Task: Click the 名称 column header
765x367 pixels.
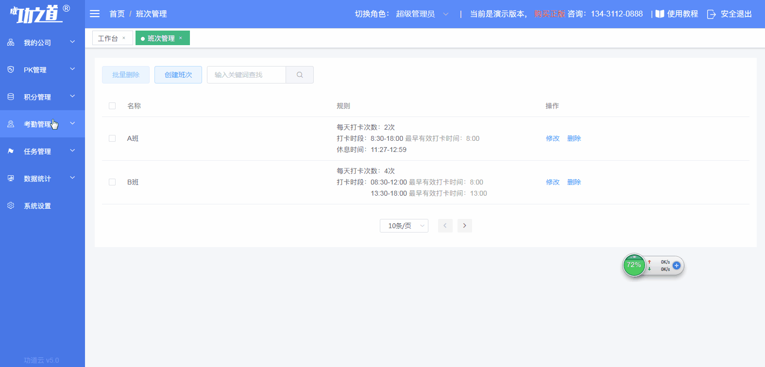Action: [134, 106]
